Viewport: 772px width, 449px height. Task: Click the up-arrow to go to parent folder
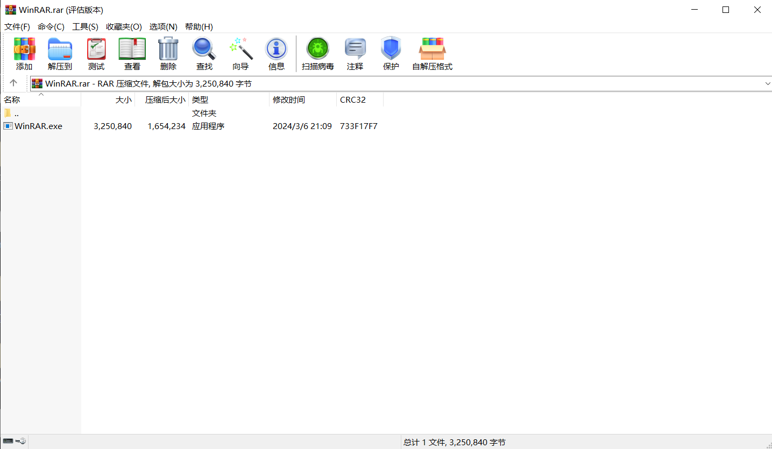click(x=13, y=83)
